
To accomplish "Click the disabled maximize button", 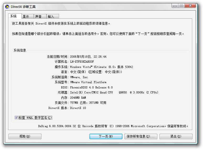I will (181, 6).
